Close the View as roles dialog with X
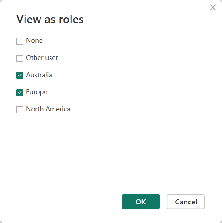Image resolution: width=222 pixels, height=223 pixels. tap(213, 7)
